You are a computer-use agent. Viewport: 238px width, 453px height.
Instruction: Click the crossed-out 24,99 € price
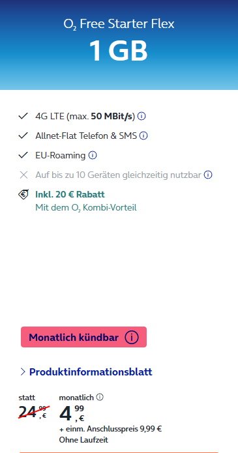[x=33, y=412]
